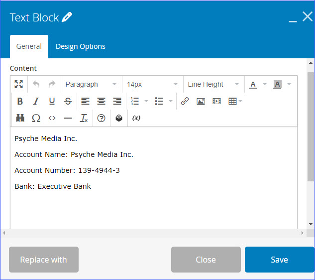The image size is (315, 280).
Task: Align text right
Action: (117, 101)
